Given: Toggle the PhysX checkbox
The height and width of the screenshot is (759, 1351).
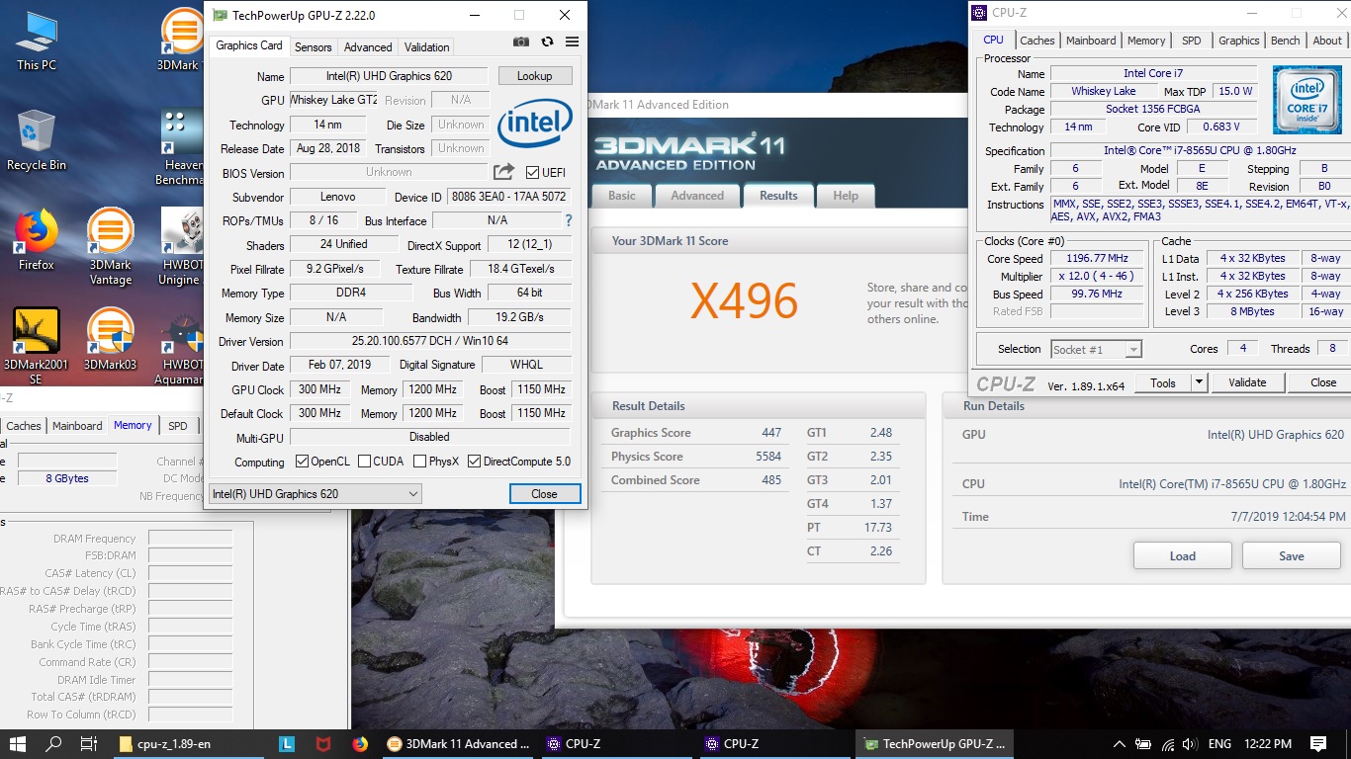Looking at the screenshot, I should pos(419,462).
